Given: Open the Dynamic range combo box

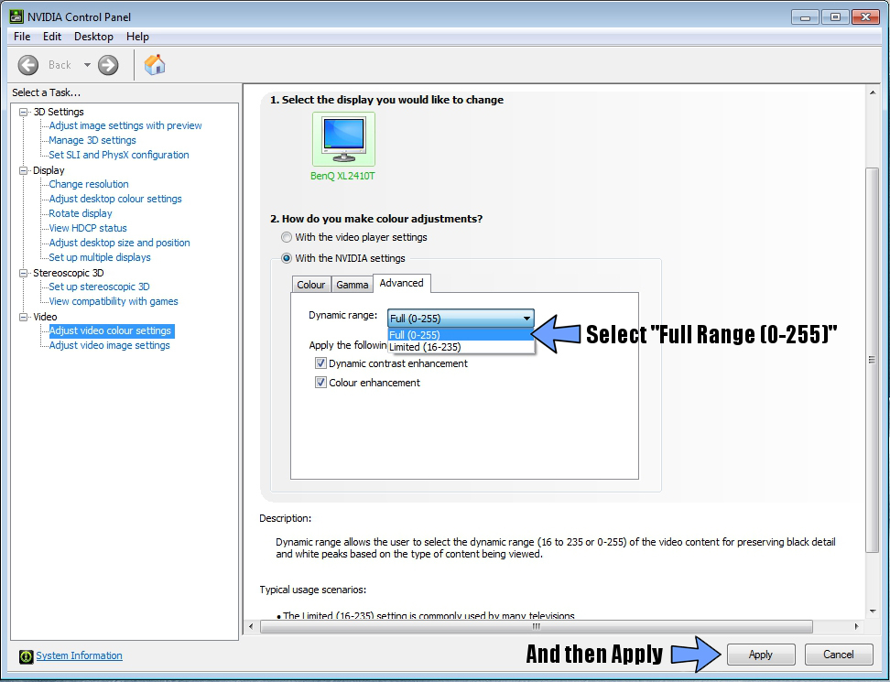Looking at the screenshot, I should [461, 319].
